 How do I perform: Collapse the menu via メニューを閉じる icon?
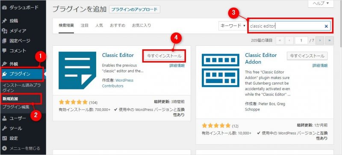tap(4, 149)
